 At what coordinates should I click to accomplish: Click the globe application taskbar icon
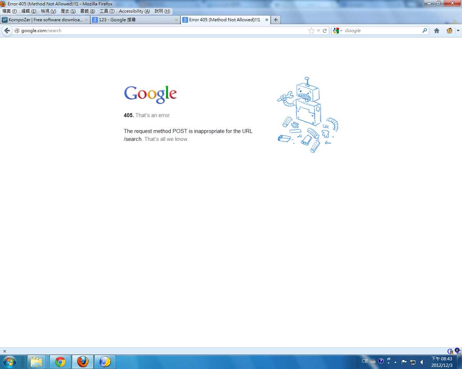coord(105,362)
